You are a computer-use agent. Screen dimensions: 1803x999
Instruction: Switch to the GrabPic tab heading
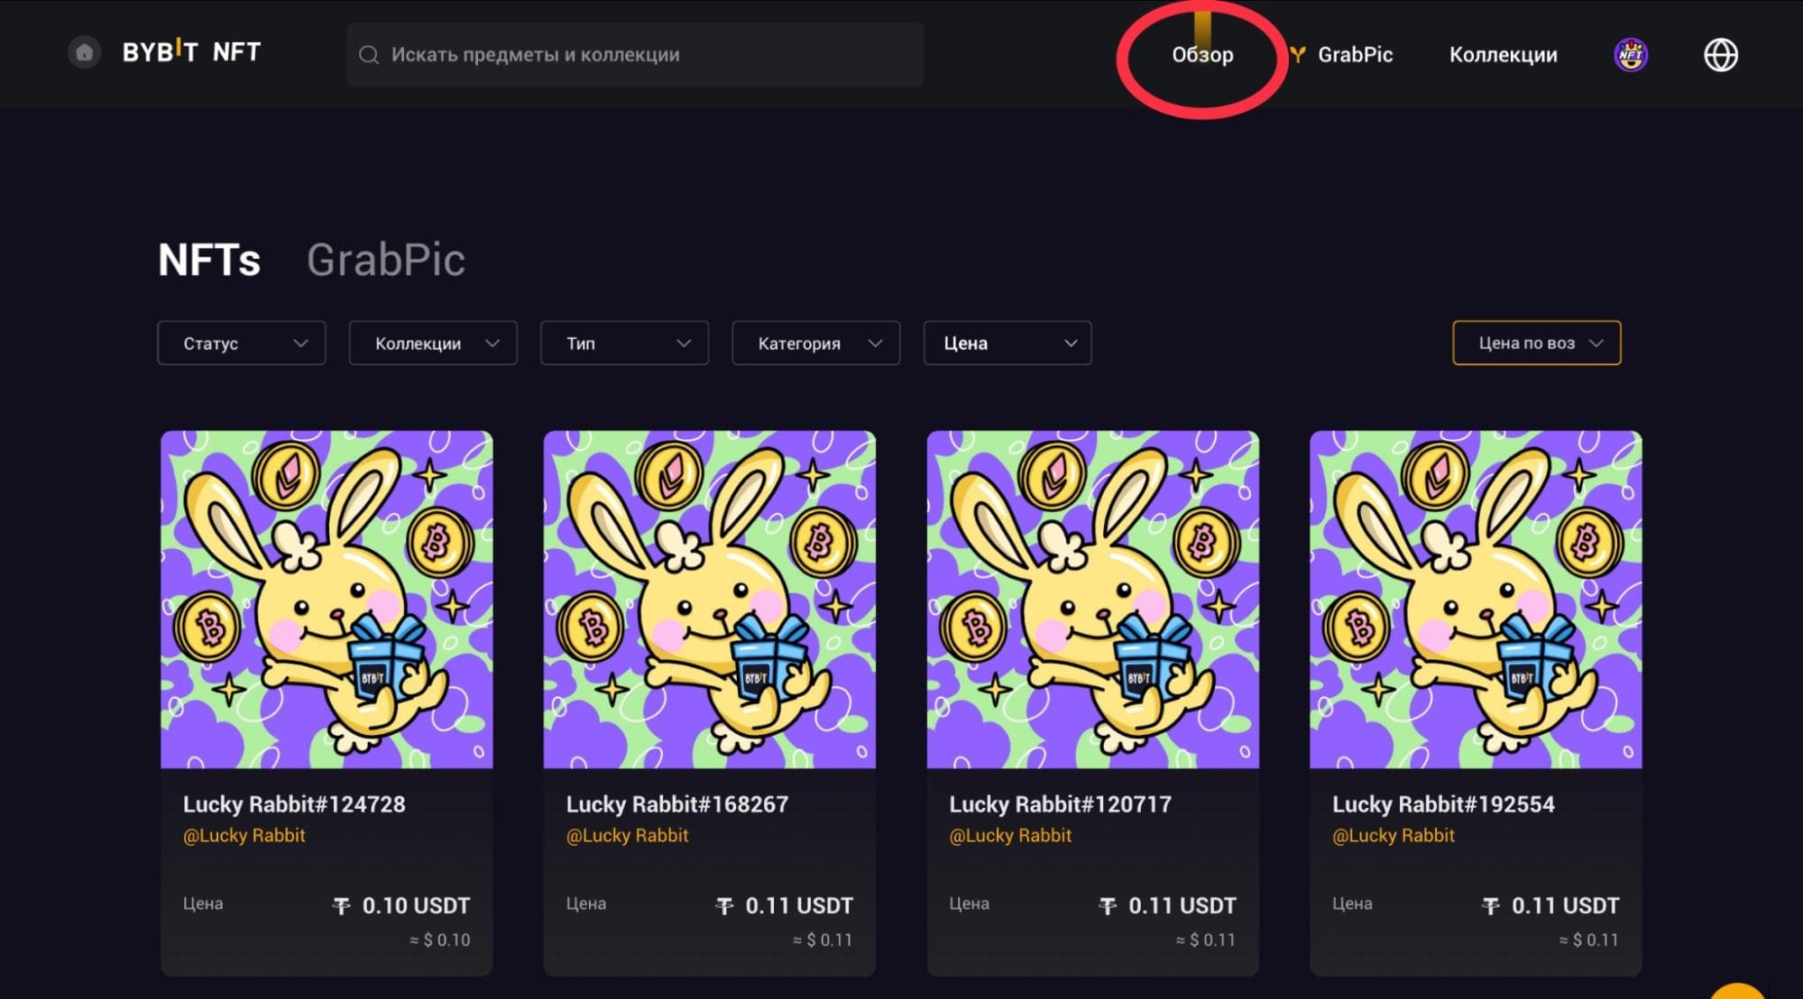click(x=385, y=260)
